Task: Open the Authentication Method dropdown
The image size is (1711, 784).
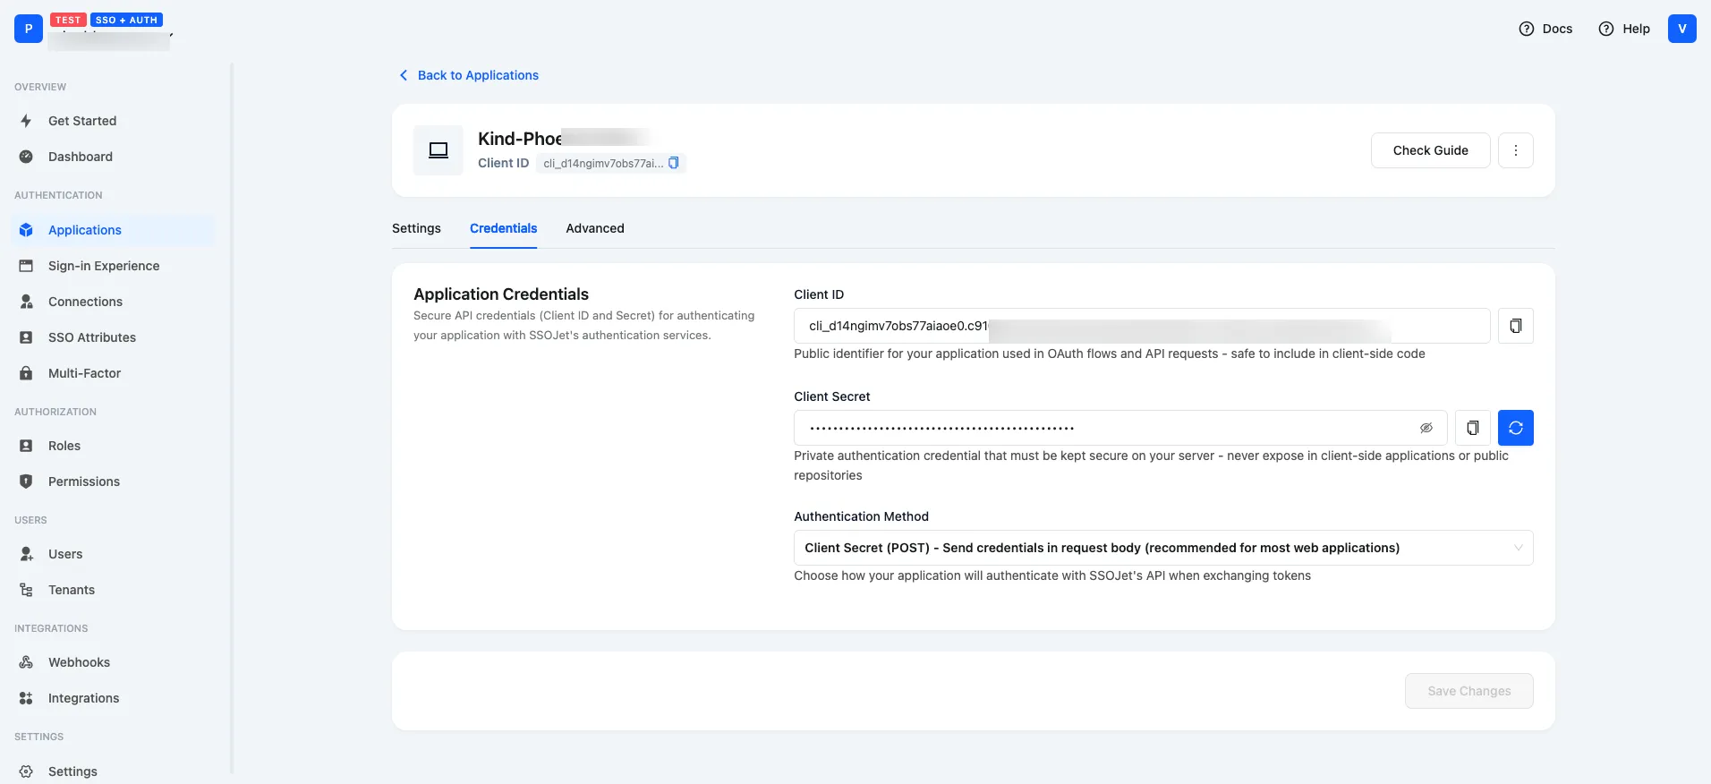Action: click(1163, 548)
